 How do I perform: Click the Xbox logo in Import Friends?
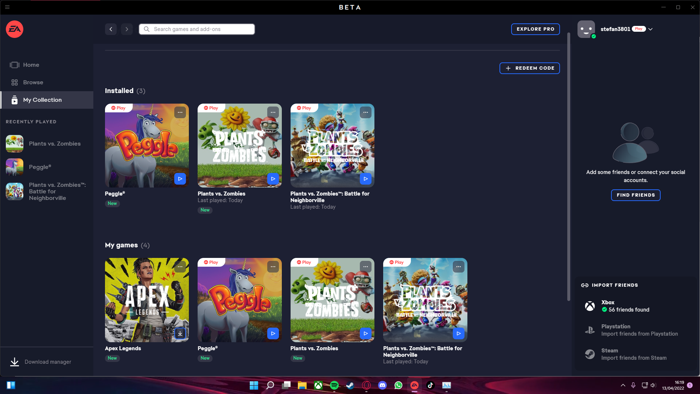click(590, 306)
